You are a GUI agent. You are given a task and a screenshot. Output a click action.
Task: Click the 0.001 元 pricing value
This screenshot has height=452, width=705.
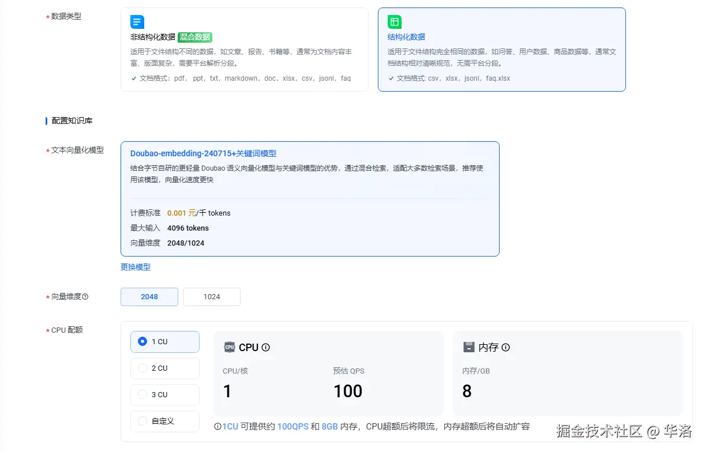point(181,213)
